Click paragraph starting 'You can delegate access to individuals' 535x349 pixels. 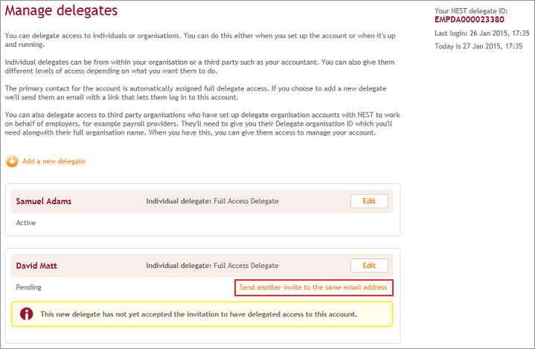click(x=200, y=40)
